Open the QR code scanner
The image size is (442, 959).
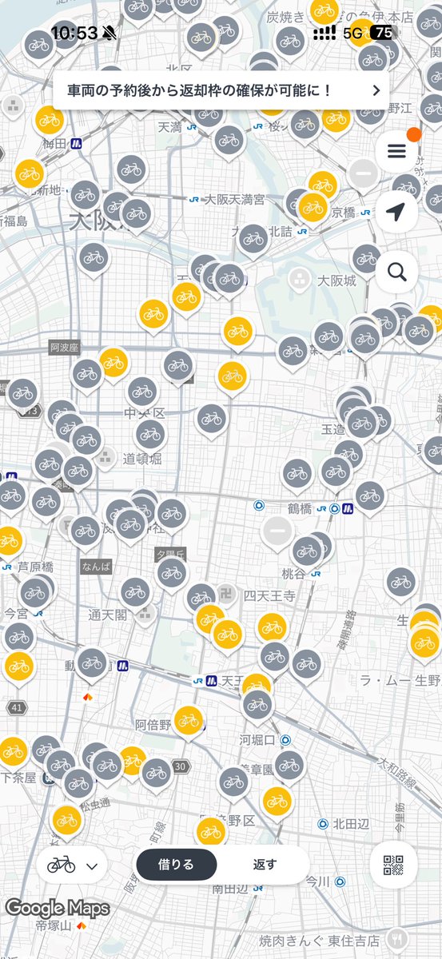(393, 865)
